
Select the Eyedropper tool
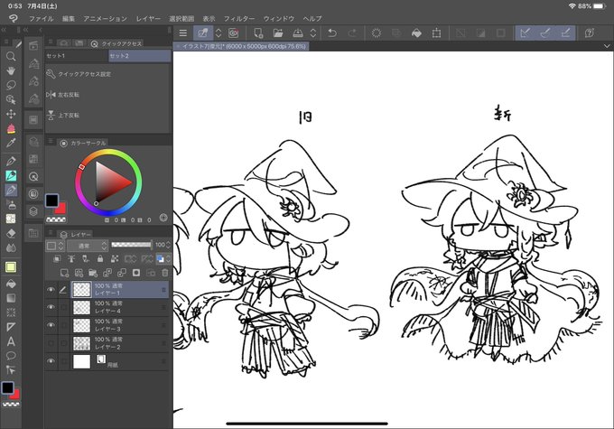tap(11, 143)
